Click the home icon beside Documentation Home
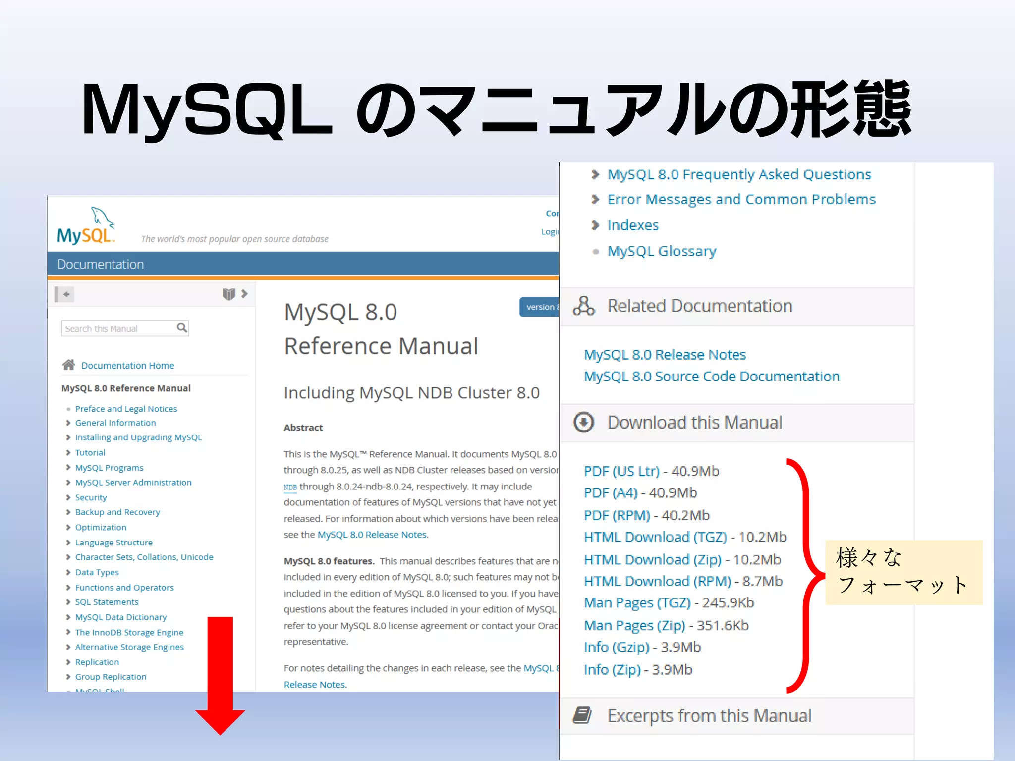Image resolution: width=1015 pixels, height=761 pixels. click(x=69, y=365)
